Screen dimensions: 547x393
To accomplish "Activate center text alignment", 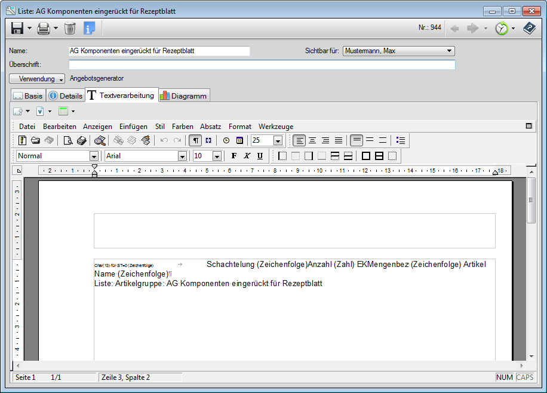I will (311, 140).
